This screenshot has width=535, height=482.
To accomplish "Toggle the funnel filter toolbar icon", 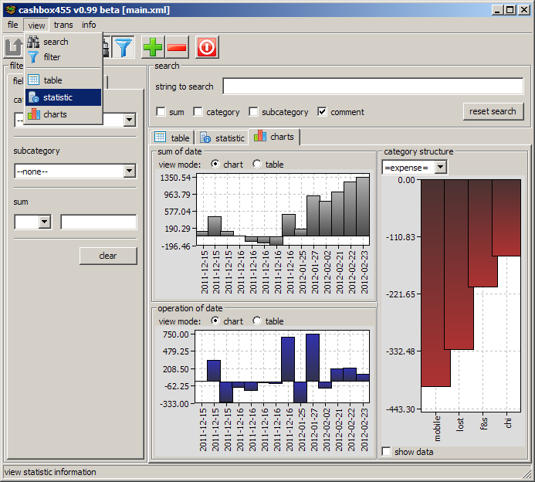I will point(123,47).
